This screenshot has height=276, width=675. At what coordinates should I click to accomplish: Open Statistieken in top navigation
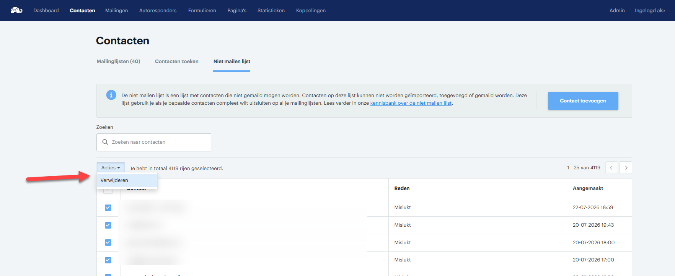click(271, 10)
